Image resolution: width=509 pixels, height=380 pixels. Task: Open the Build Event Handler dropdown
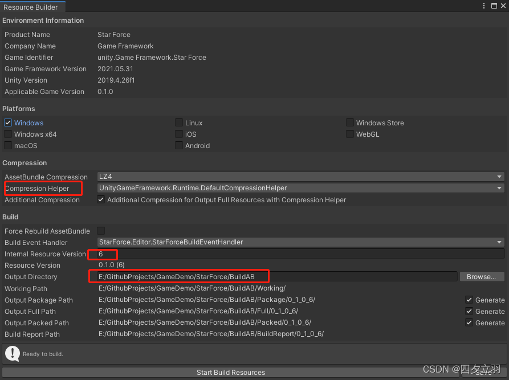(300, 242)
